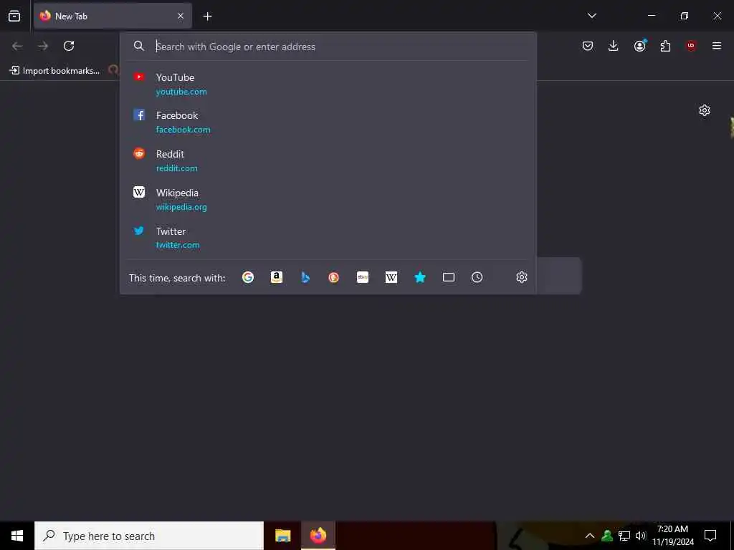734x550 pixels.
Task: Open the Downloads panel
Action: coord(614,46)
